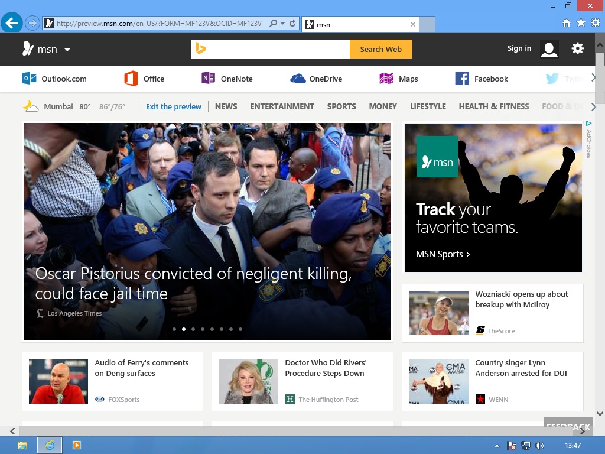Viewport: 605px width, 454px height.
Task: Click the browser address bar URL
Action: (159, 24)
